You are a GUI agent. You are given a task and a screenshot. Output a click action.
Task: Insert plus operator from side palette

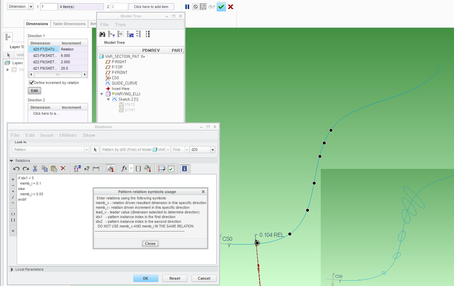pyautogui.click(x=13, y=179)
